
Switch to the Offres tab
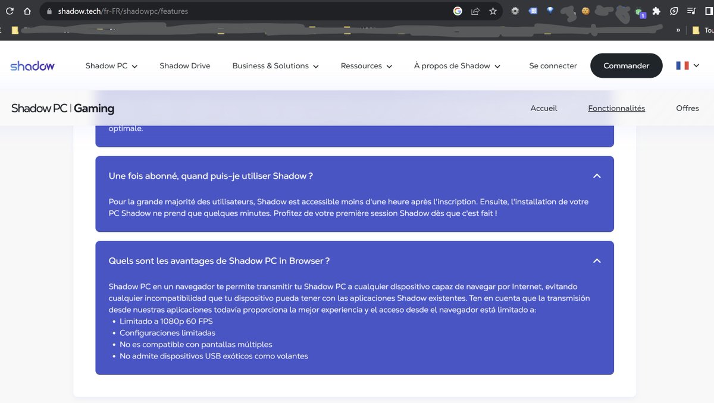click(687, 108)
